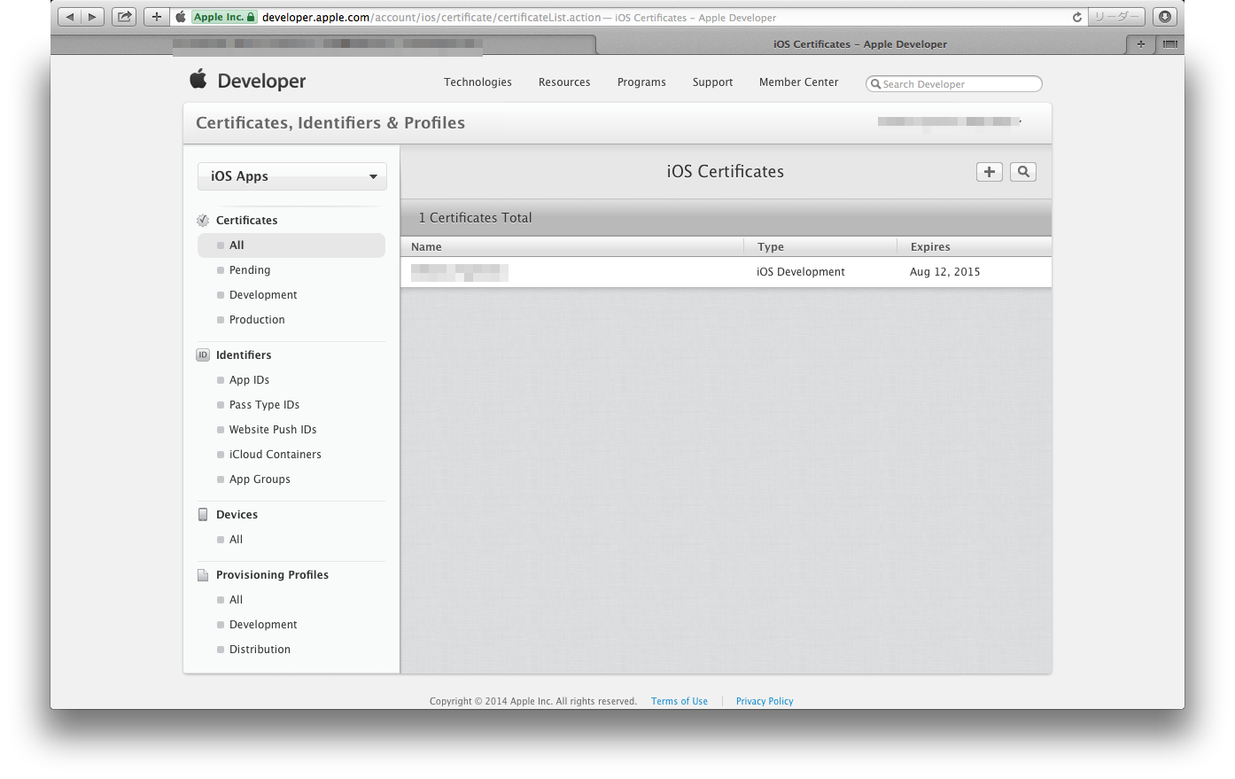The width and height of the screenshot is (1235, 779).
Task: Open the blurred certificate name row
Action: pos(460,272)
